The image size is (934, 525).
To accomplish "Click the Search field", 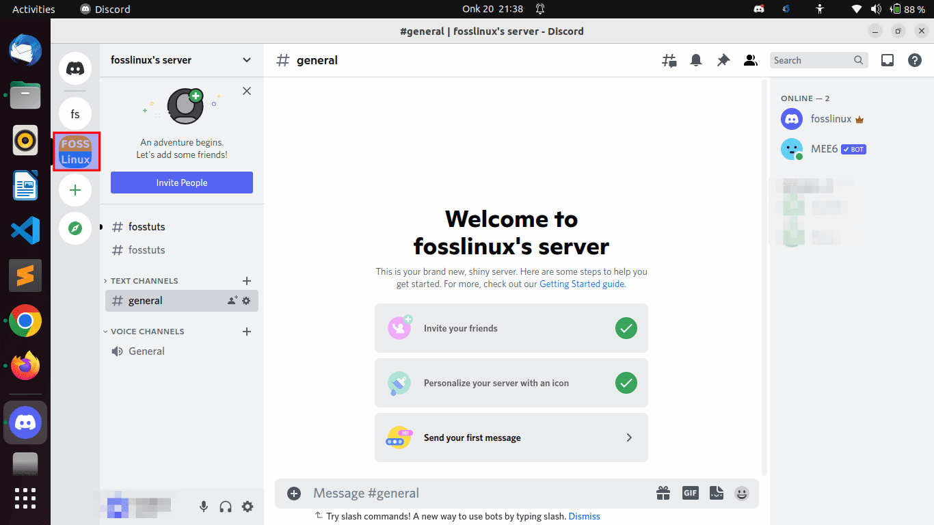I will pyautogui.click(x=818, y=60).
